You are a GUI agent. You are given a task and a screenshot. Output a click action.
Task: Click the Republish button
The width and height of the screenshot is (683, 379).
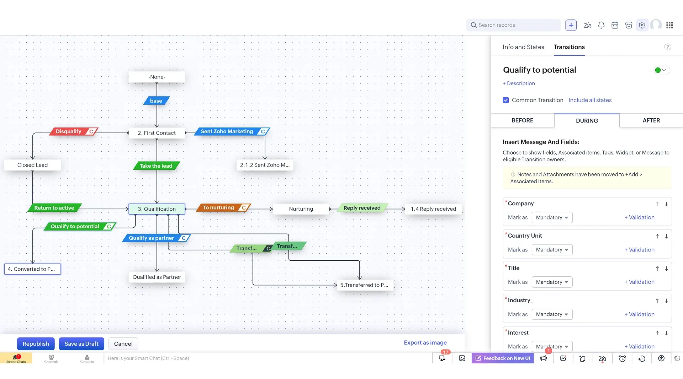[36, 344]
